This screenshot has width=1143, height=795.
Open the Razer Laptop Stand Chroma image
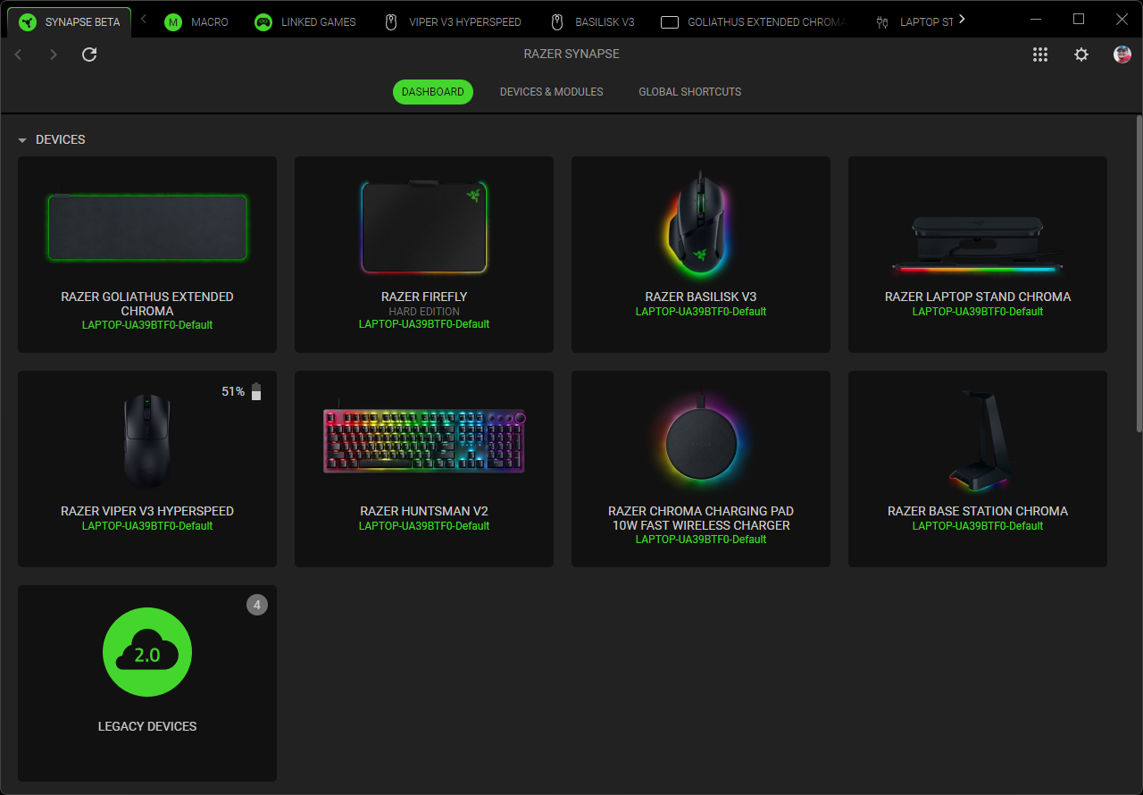(978, 243)
